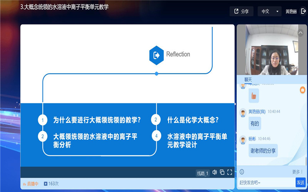Click the Reflection hexagon icon on slide
The height and width of the screenshot is (192, 308).
coord(156,55)
